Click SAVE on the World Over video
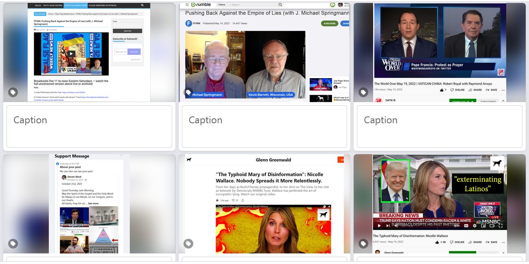529x264 pixels. (x=491, y=90)
